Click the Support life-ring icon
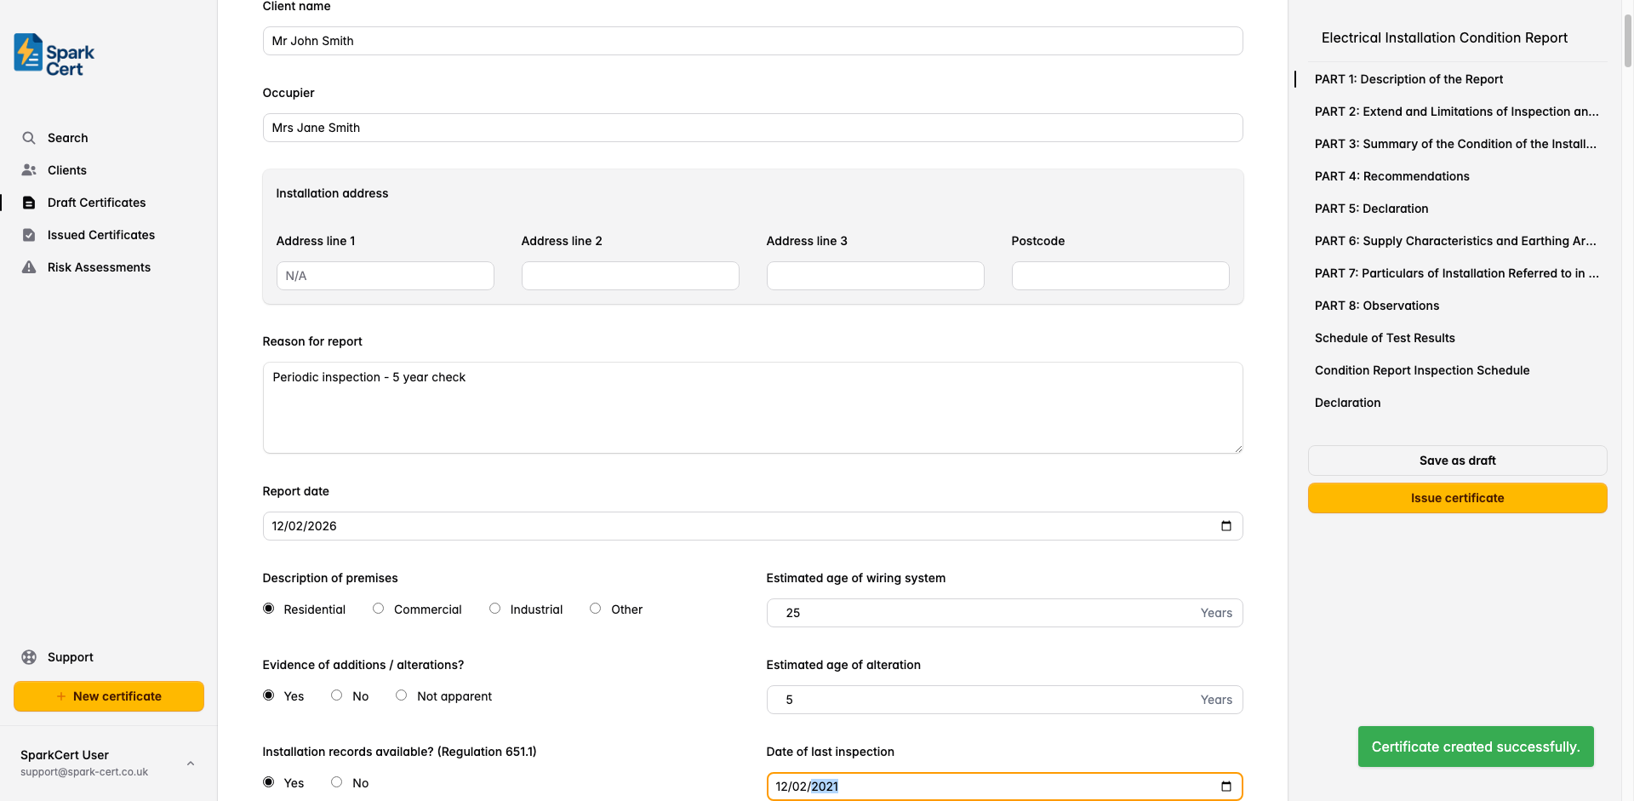This screenshot has height=801, width=1634. point(29,656)
